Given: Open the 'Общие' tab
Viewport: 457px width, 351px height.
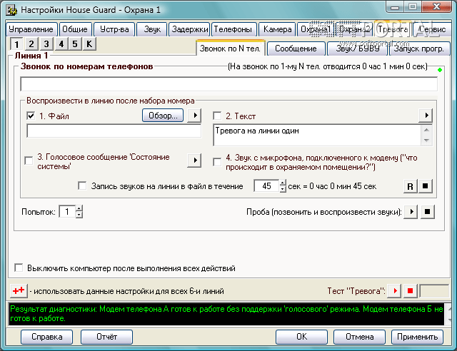Looking at the screenshot, I should pos(75,29).
